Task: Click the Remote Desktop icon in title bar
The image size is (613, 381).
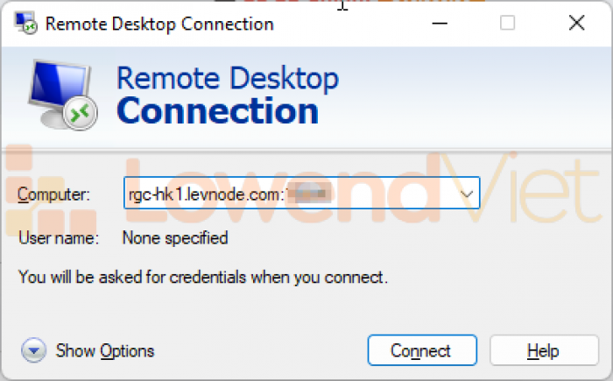Action: click(x=25, y=23)
